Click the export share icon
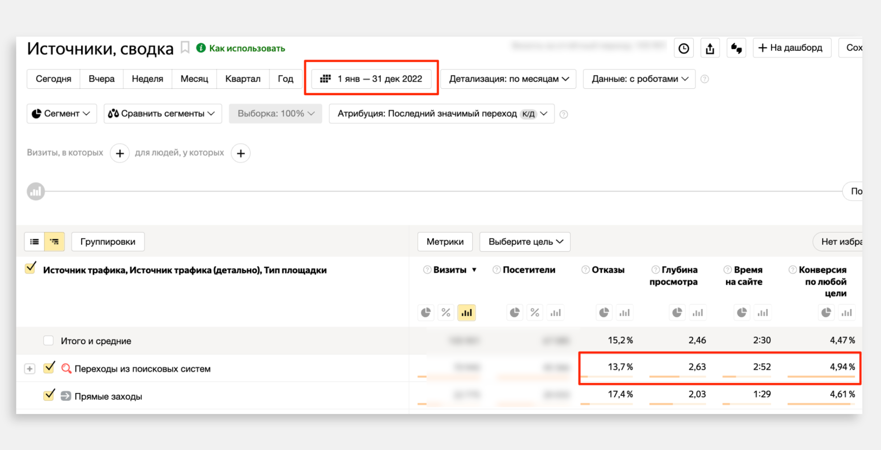 coord(710,48)
